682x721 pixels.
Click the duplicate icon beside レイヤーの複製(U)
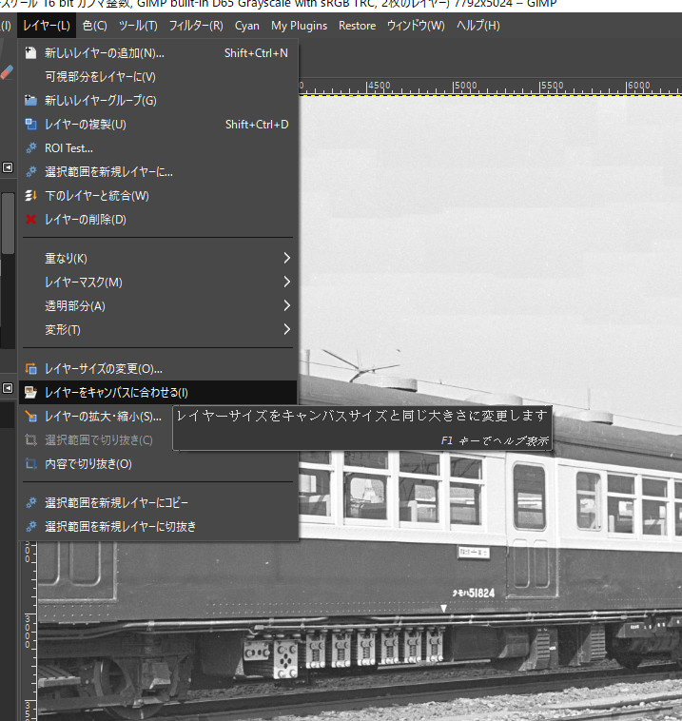(30, 125)
